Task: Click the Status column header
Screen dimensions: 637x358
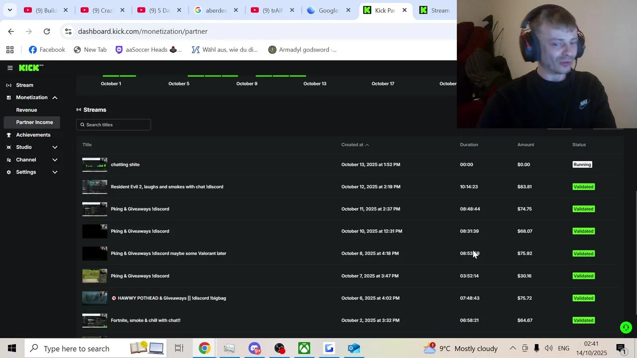Action: [x=579, y=145]
